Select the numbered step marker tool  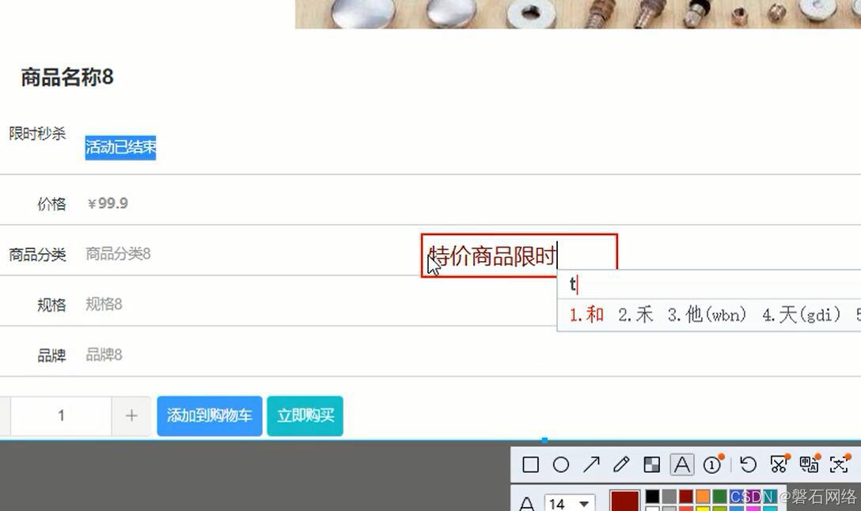point(713,464)
